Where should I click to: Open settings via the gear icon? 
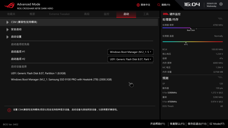(x=221, y=4)
